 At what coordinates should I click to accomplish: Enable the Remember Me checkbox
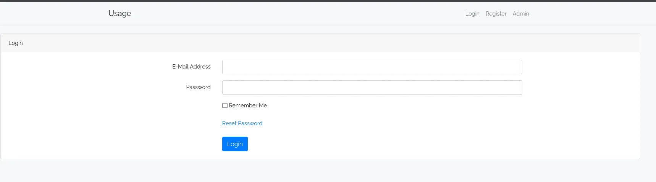click(225, 105)
